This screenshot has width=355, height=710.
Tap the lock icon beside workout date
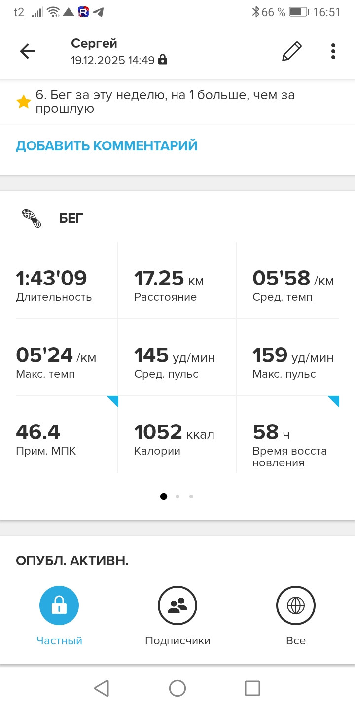(x=162, y=60)
